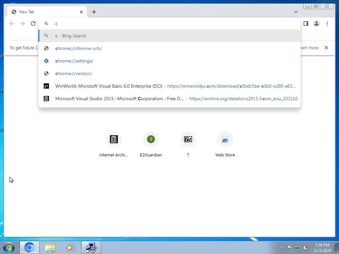Open WinWorld Visual Basic 6.0 suggestion
This screenshot has width=339, height=254.
pos(169,86)
